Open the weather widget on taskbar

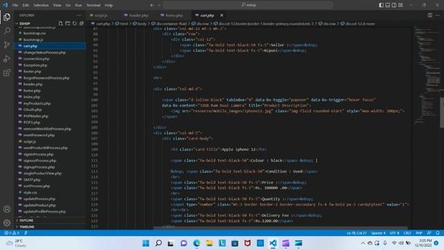16,243
